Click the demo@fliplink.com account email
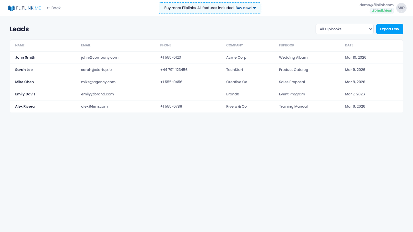 tap(376, 5)
